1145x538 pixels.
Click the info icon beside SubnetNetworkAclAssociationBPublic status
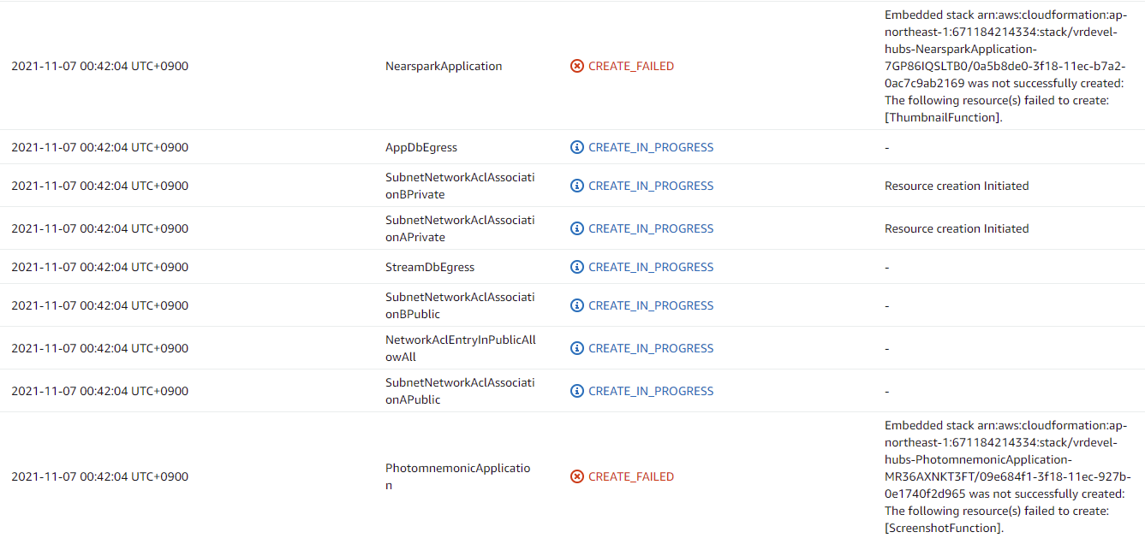577,305
